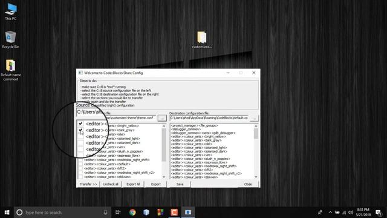
Task: Open the blue cube app on the taskbar
Action: [x=146, y=213]
